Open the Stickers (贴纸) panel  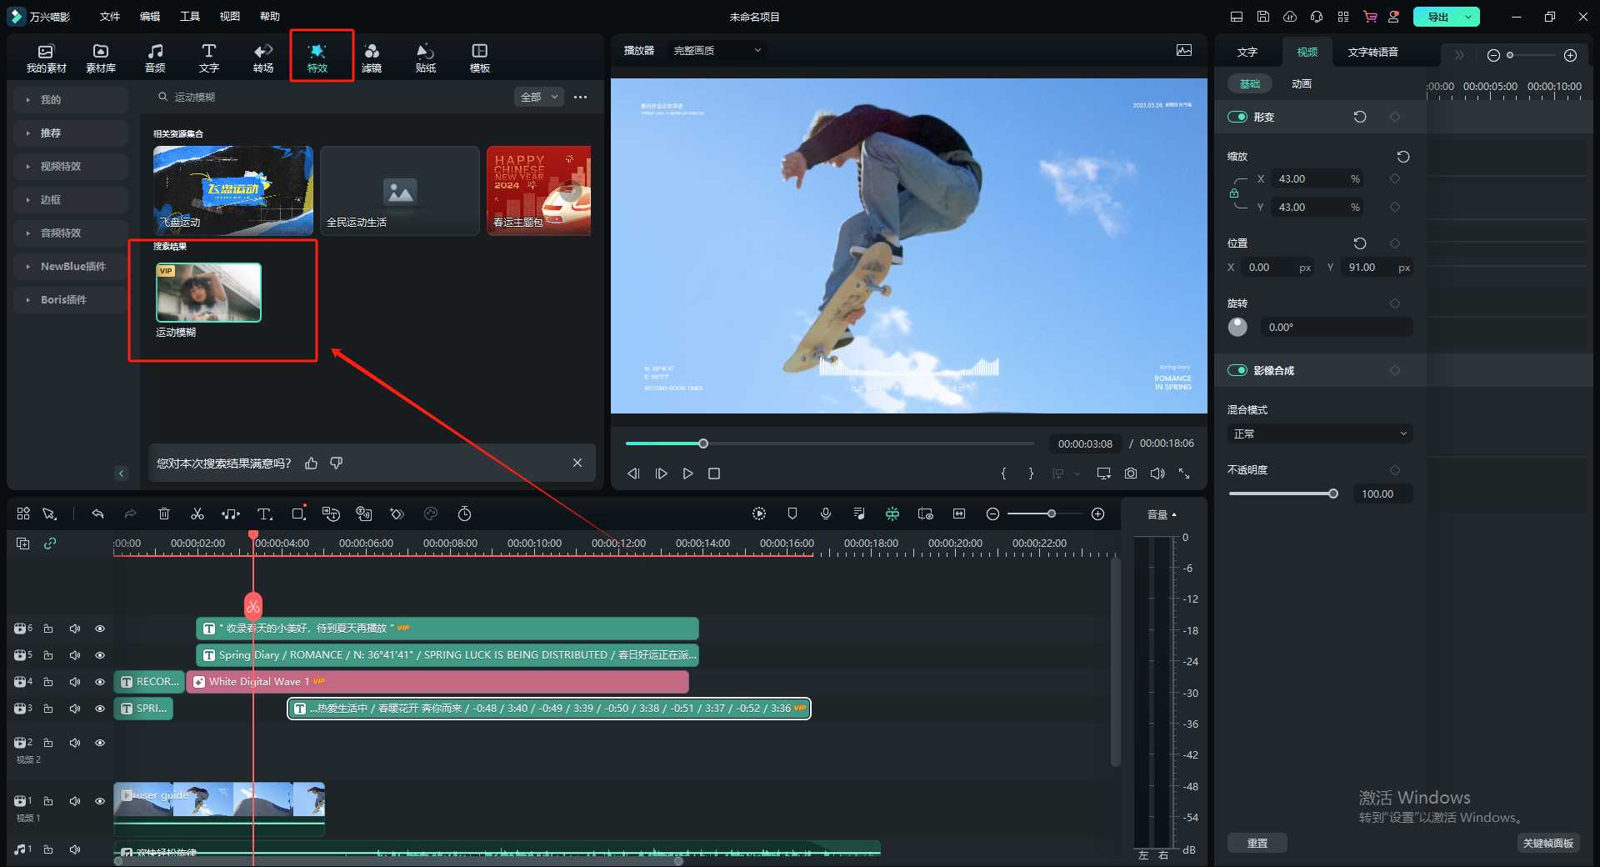(425, 58)
